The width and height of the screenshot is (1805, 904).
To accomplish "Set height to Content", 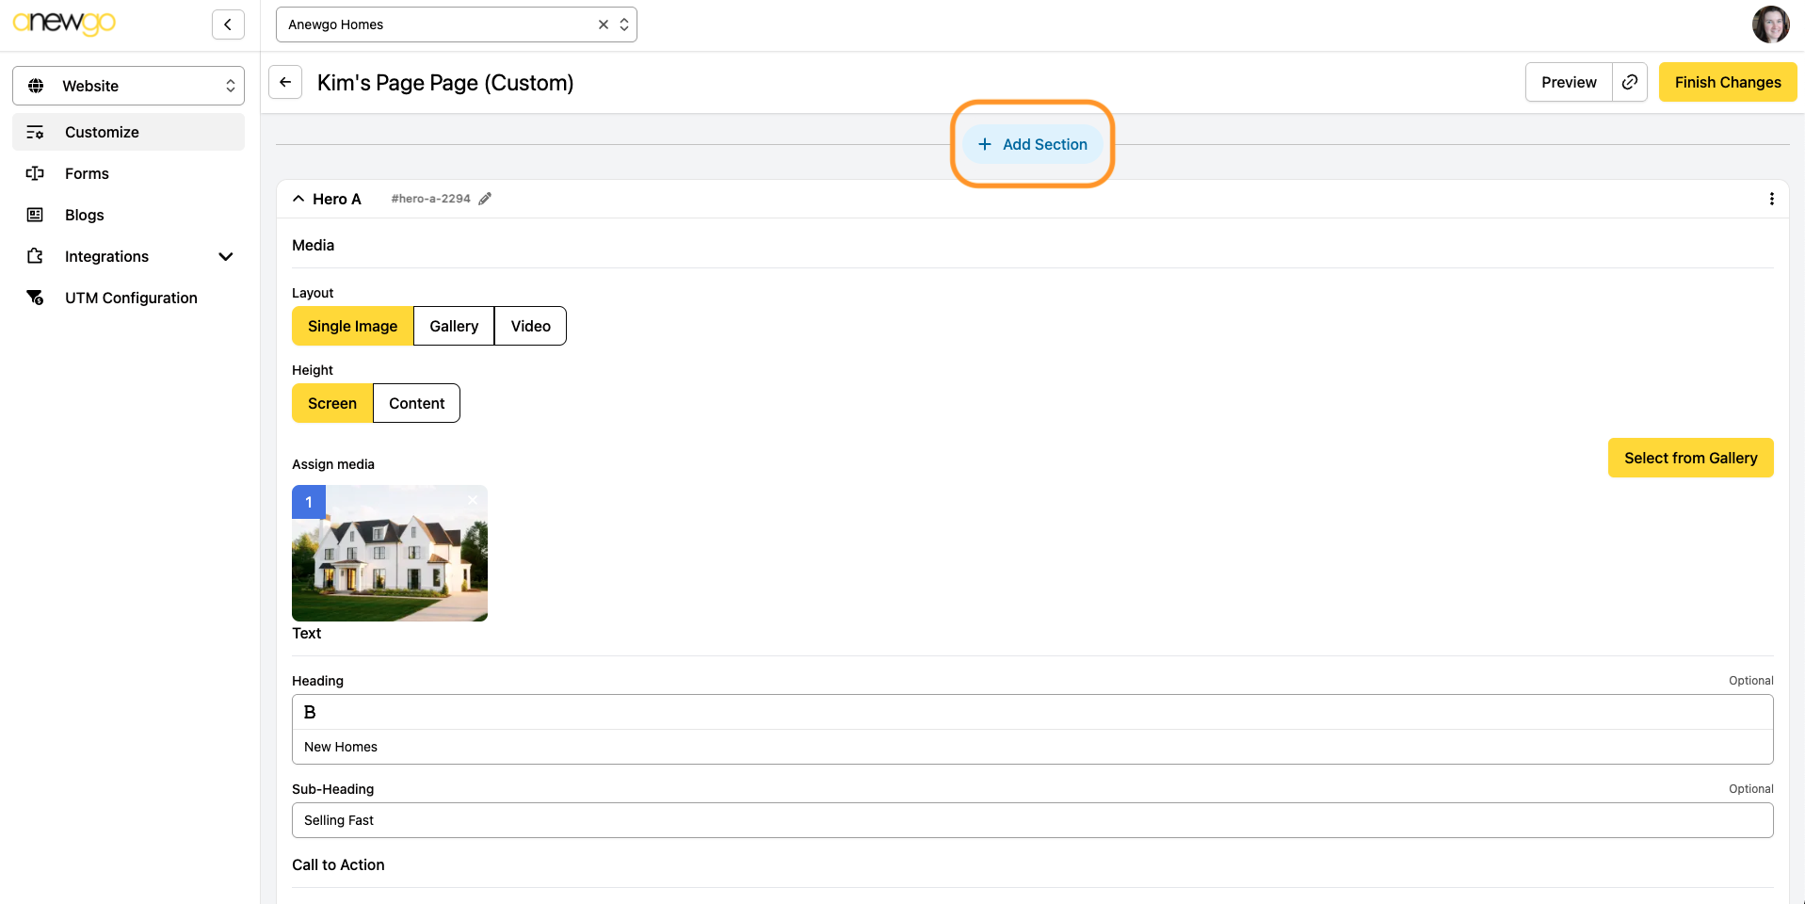I will [417, 403].
